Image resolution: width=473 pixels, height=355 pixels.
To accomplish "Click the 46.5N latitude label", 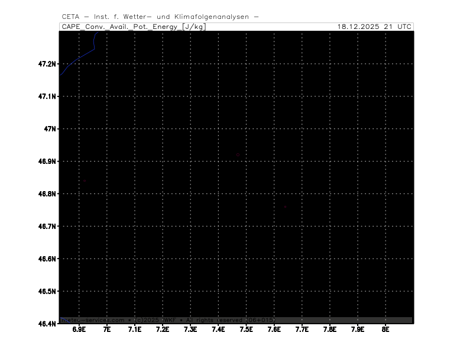I will point(47,292).
